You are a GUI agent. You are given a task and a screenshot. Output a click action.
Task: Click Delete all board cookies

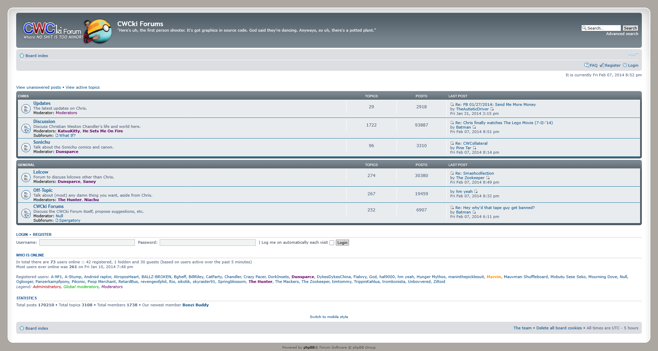coord(559,328)
